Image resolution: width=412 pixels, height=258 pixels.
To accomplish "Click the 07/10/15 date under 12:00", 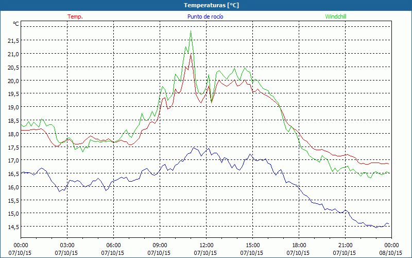I will [205, 253].
